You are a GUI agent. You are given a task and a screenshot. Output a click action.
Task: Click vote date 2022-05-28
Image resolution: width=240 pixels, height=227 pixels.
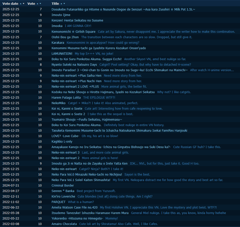point(11,213)
